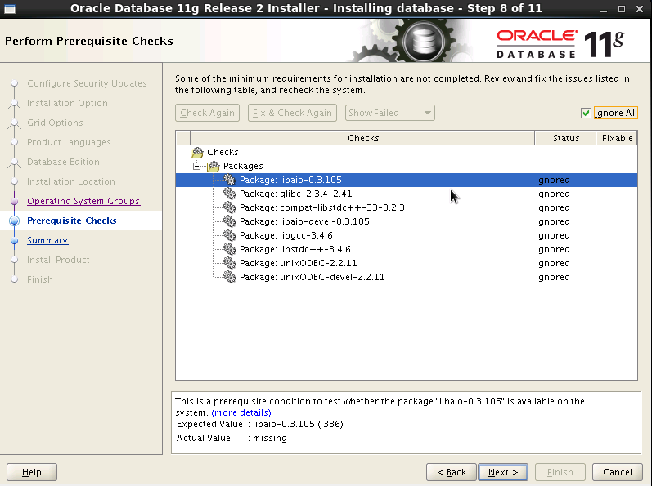The height and width of the screenshot is (486, 652).
Task: Click the gear icon for Package libgcc-3.4.6
Action: pos(230,235)
